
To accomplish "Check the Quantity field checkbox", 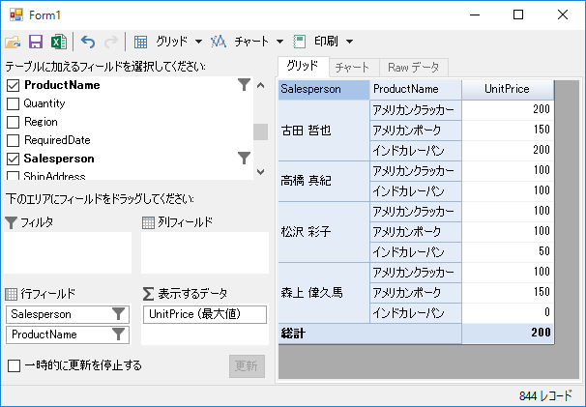I will (x=14, y=103).
